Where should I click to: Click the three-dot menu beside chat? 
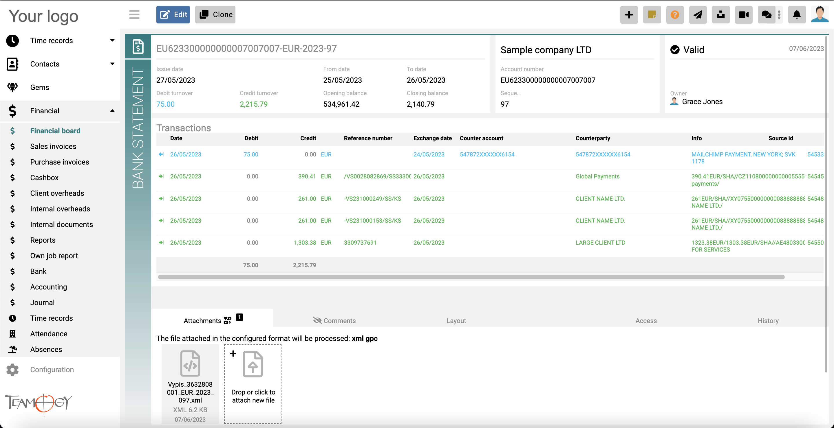[x=779, y=14]
